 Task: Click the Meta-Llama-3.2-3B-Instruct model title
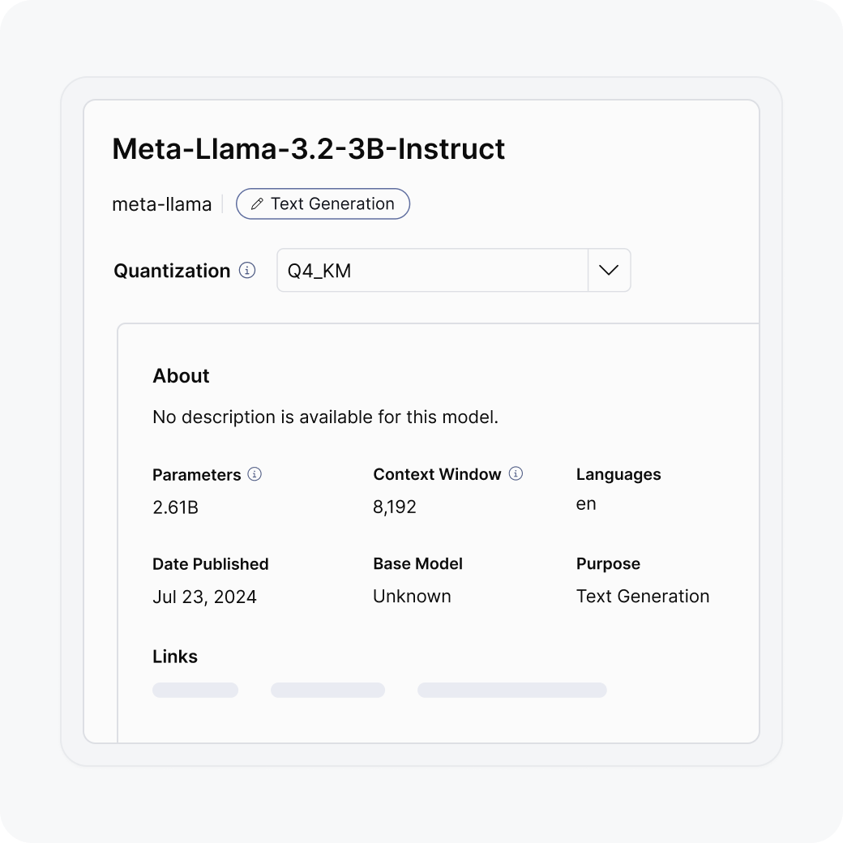pyautogui.click(x=308, y=149)
